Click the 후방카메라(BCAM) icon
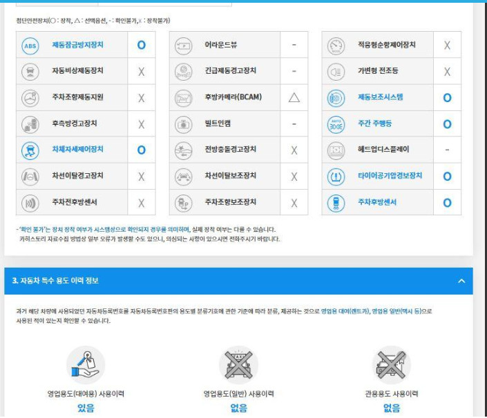The image size is (487, 418). click(183, 98)
